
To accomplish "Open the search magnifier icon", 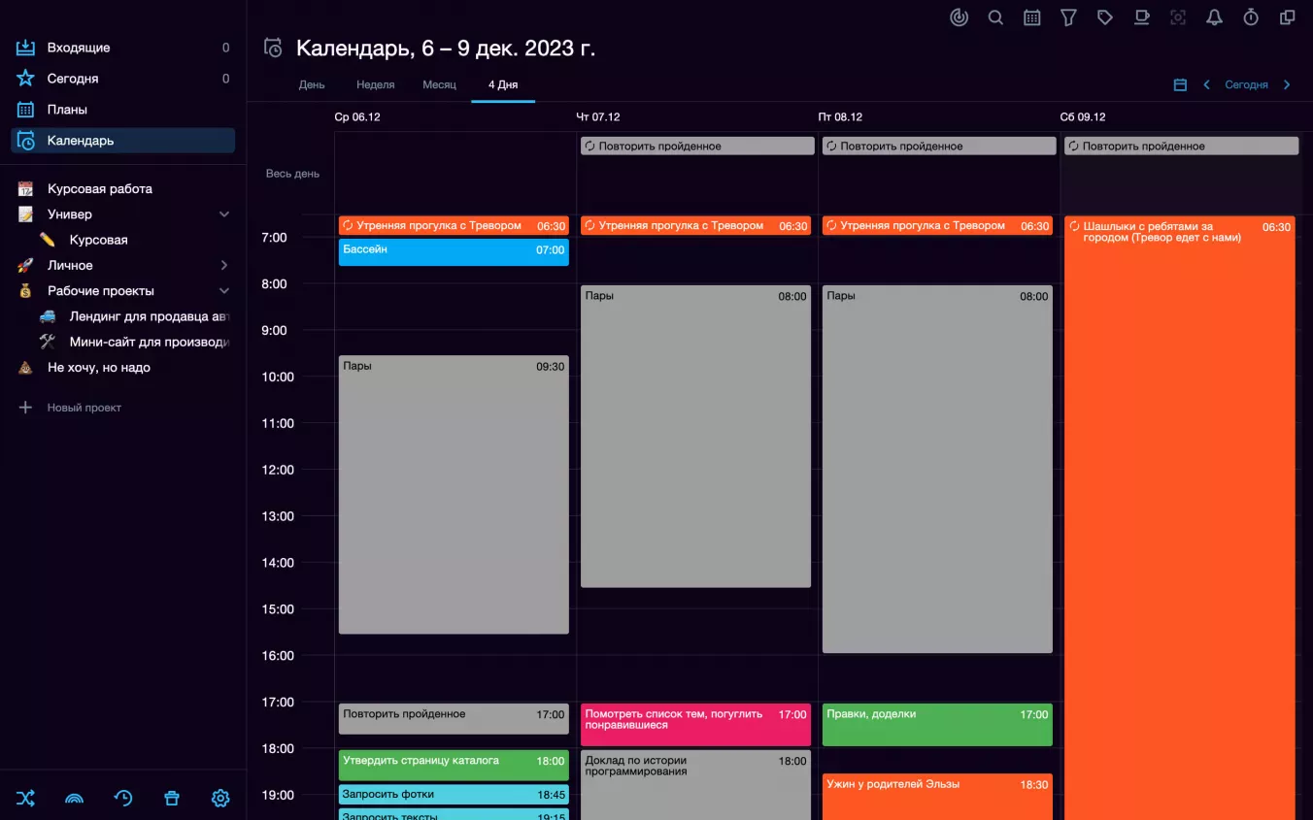I will coord(995,17).
